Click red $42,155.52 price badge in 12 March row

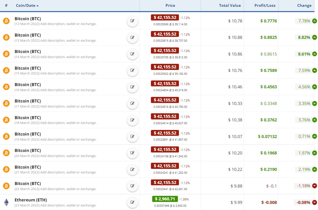click(165, 17)
